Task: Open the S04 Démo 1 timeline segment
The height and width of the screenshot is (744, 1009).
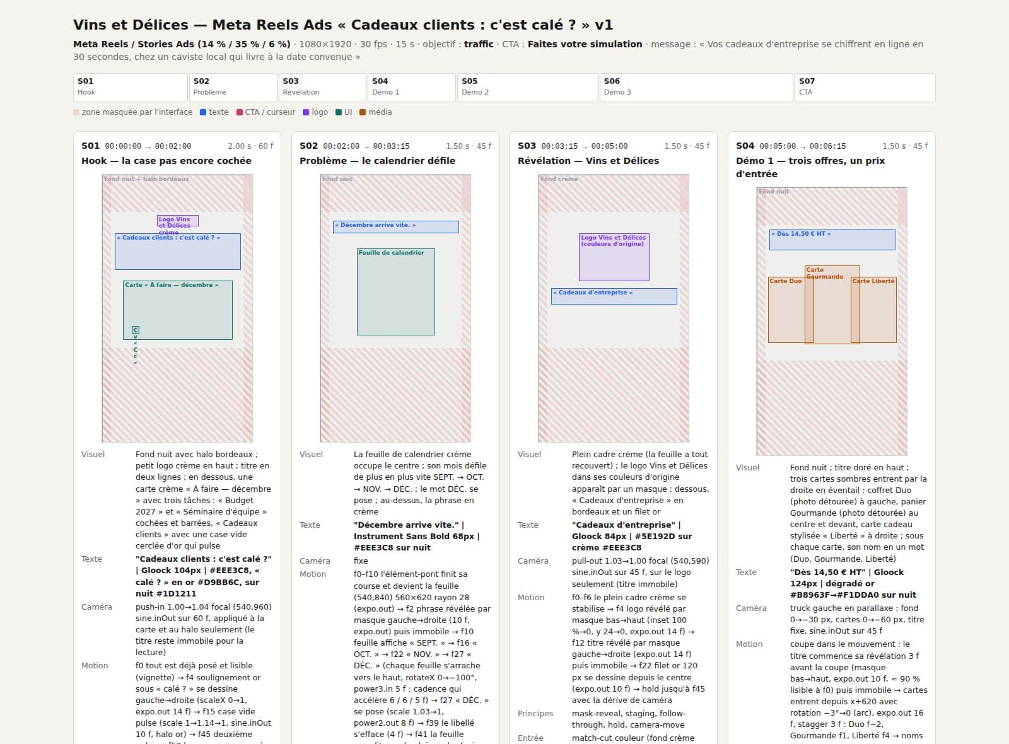Action: tap(412, 87)
